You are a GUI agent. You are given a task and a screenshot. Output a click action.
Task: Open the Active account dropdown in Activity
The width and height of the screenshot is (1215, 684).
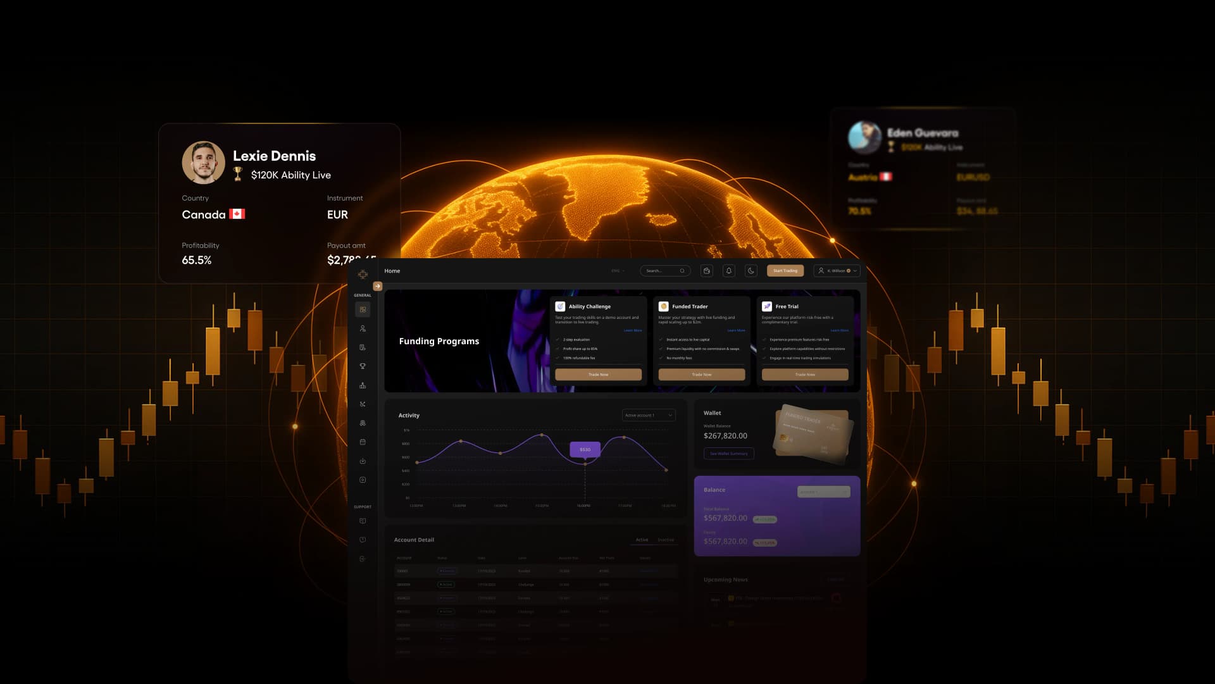[x=647, y=415]
